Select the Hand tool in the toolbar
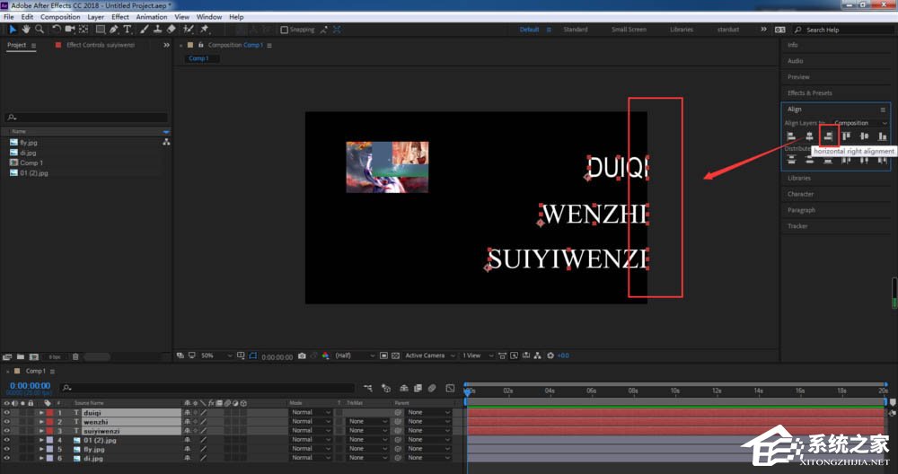Image resolution: width=898 pixels, height=474 pixels. (26, 29)
